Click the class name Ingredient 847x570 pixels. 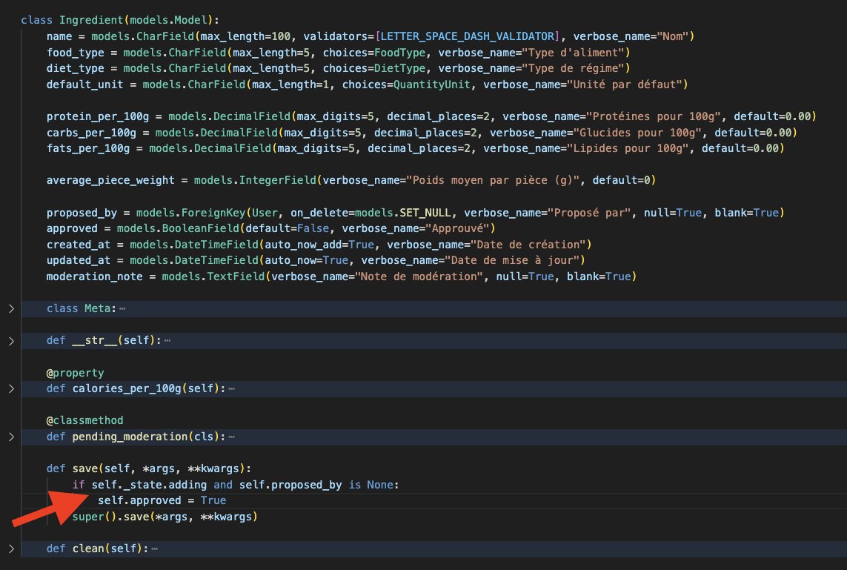tap(91, 20)
